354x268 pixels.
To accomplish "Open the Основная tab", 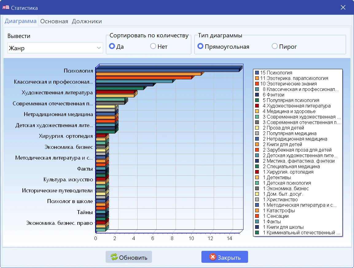I will point(54,21).
